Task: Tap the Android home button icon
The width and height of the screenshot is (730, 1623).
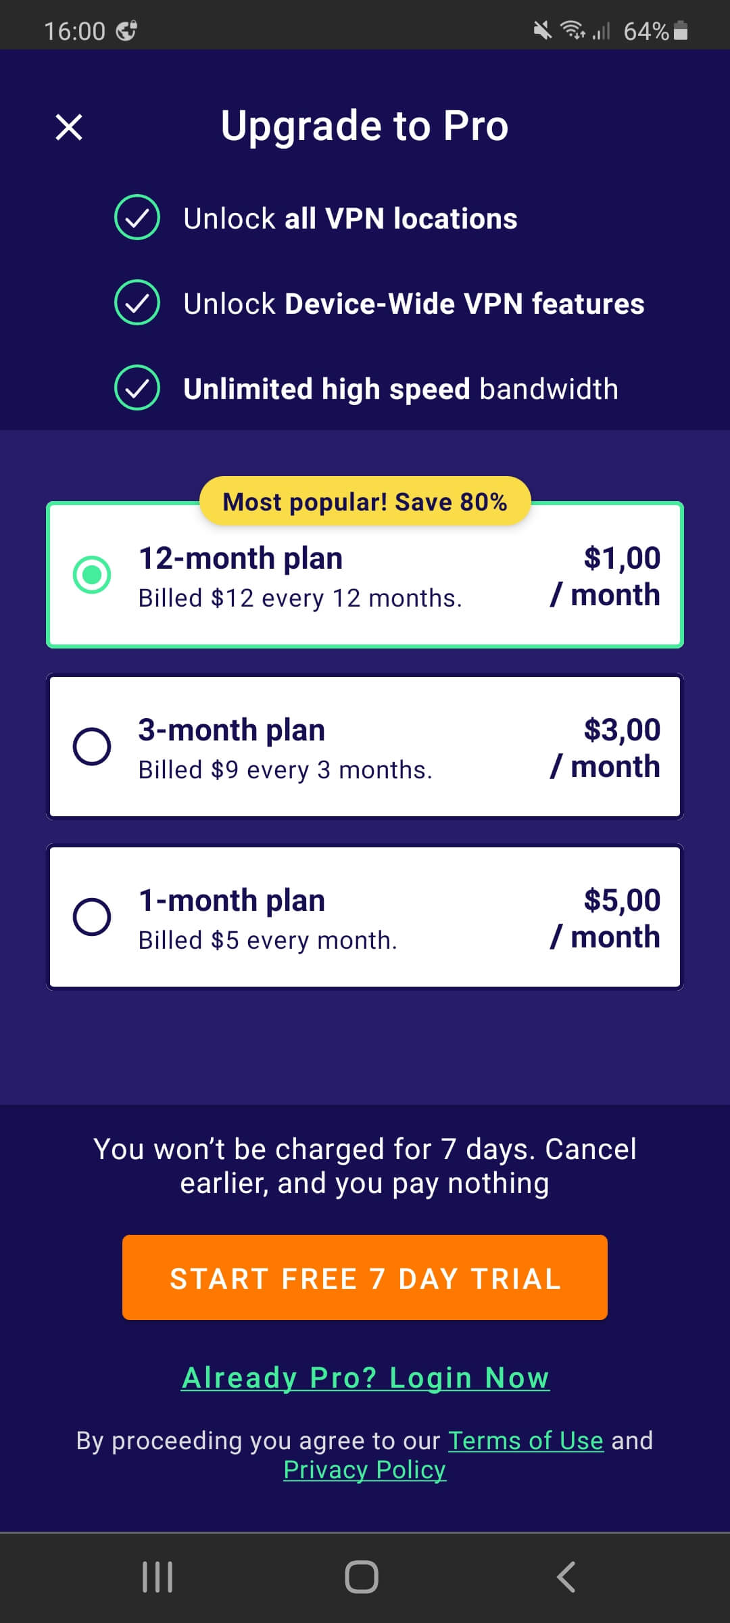Action: pyautogui.click(x=362, y=1577)
